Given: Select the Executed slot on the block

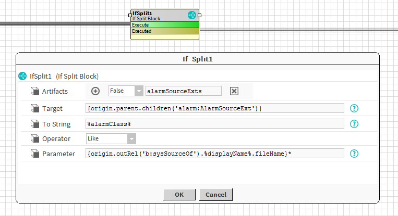Looking at the screenshot, I should point(164,31).
